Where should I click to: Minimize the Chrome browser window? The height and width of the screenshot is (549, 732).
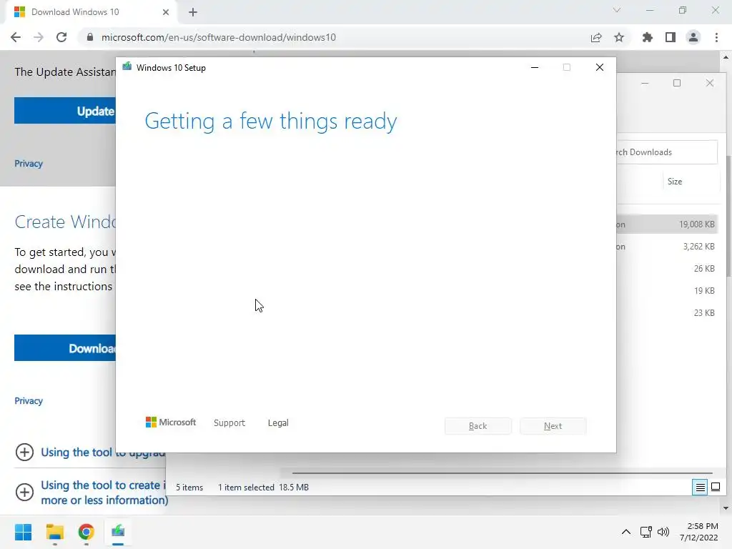click(x=650, y=10)
